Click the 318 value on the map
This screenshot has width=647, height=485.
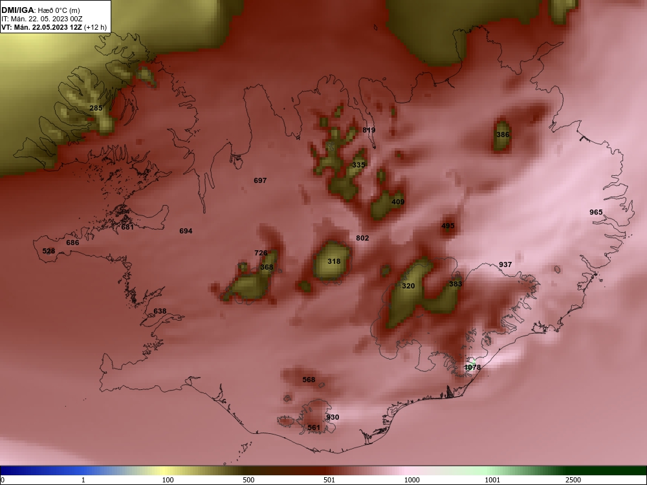point(334,261)
